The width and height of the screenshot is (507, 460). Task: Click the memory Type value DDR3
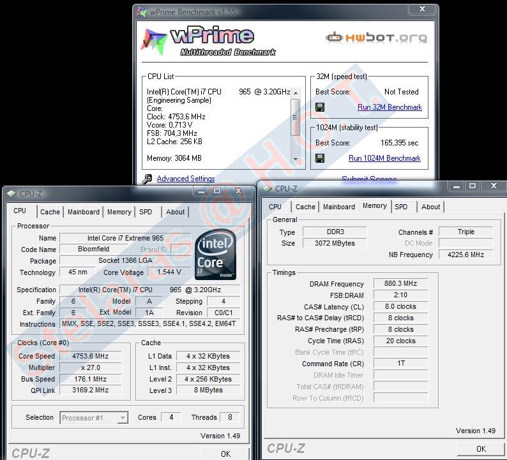pyautogui.click(x=335, y=232)
